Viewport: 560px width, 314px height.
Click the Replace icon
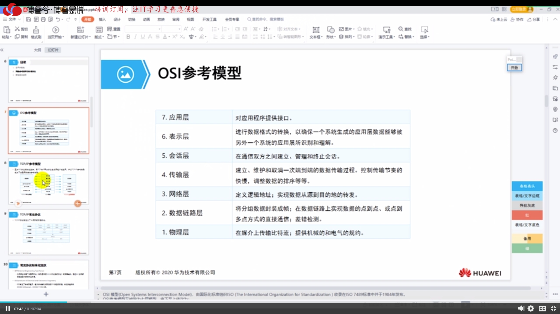point(401,37)
